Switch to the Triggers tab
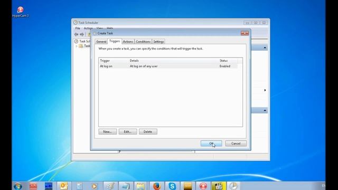Image resolution: width=338 pixels, height=190 pixels. [115, 41]
